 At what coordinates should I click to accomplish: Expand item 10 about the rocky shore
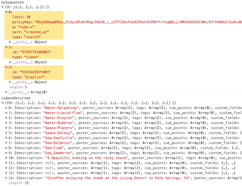pyautogui.click(x=7, y=158)
